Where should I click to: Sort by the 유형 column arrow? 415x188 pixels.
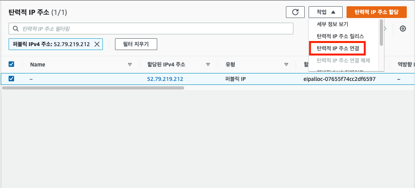click(286, 64)
